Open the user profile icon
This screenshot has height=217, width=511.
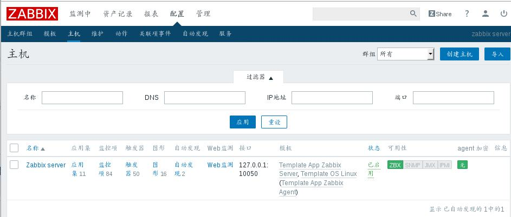486,13
